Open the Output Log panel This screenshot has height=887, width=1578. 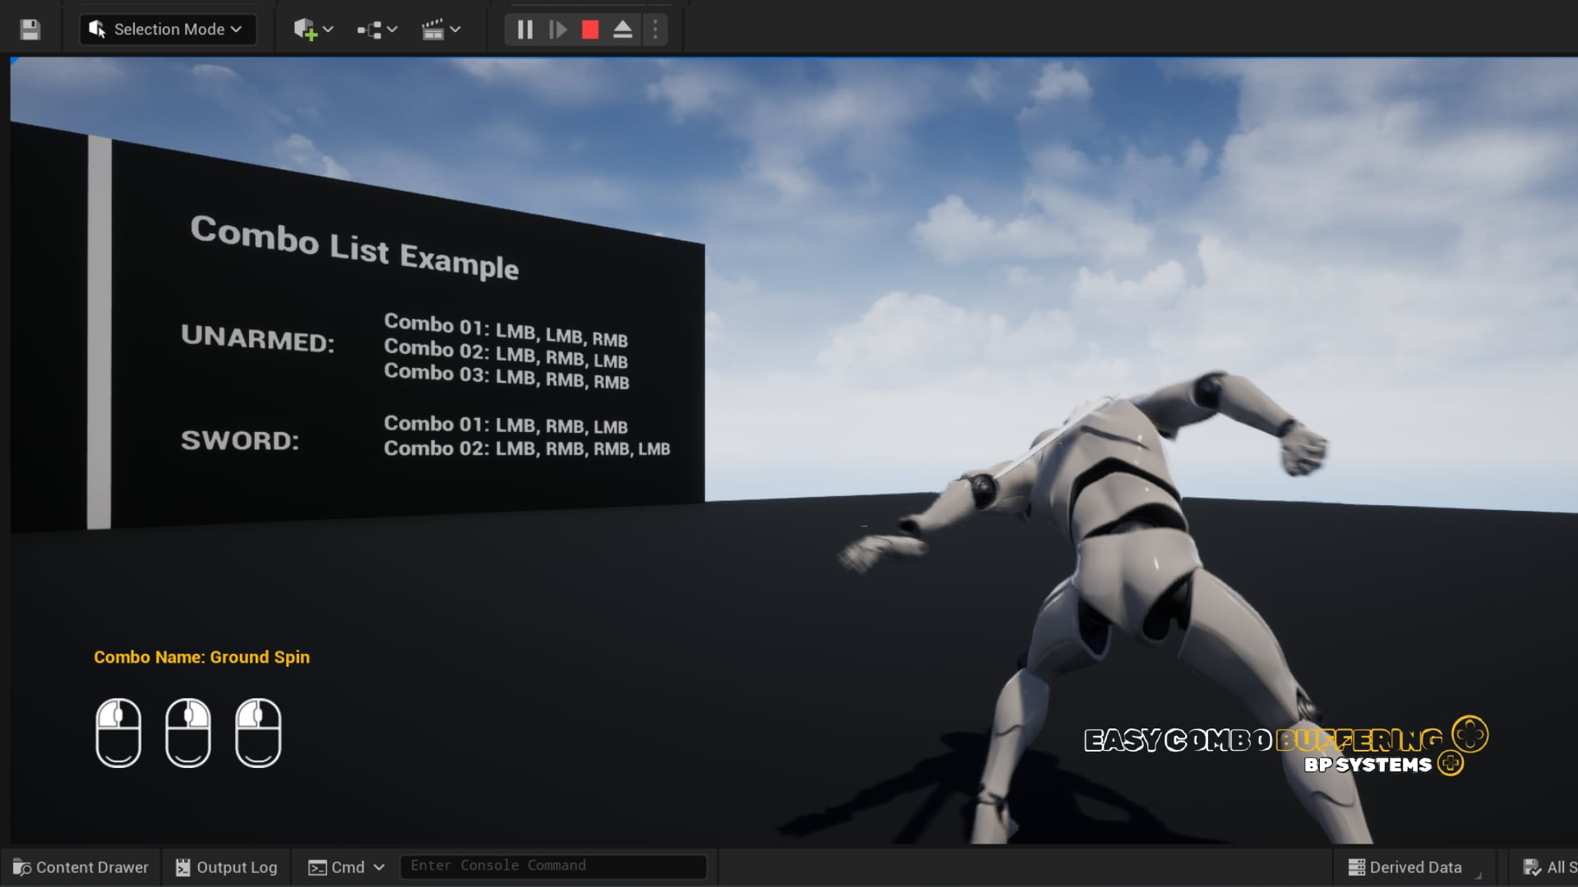(x=227, y=866)
